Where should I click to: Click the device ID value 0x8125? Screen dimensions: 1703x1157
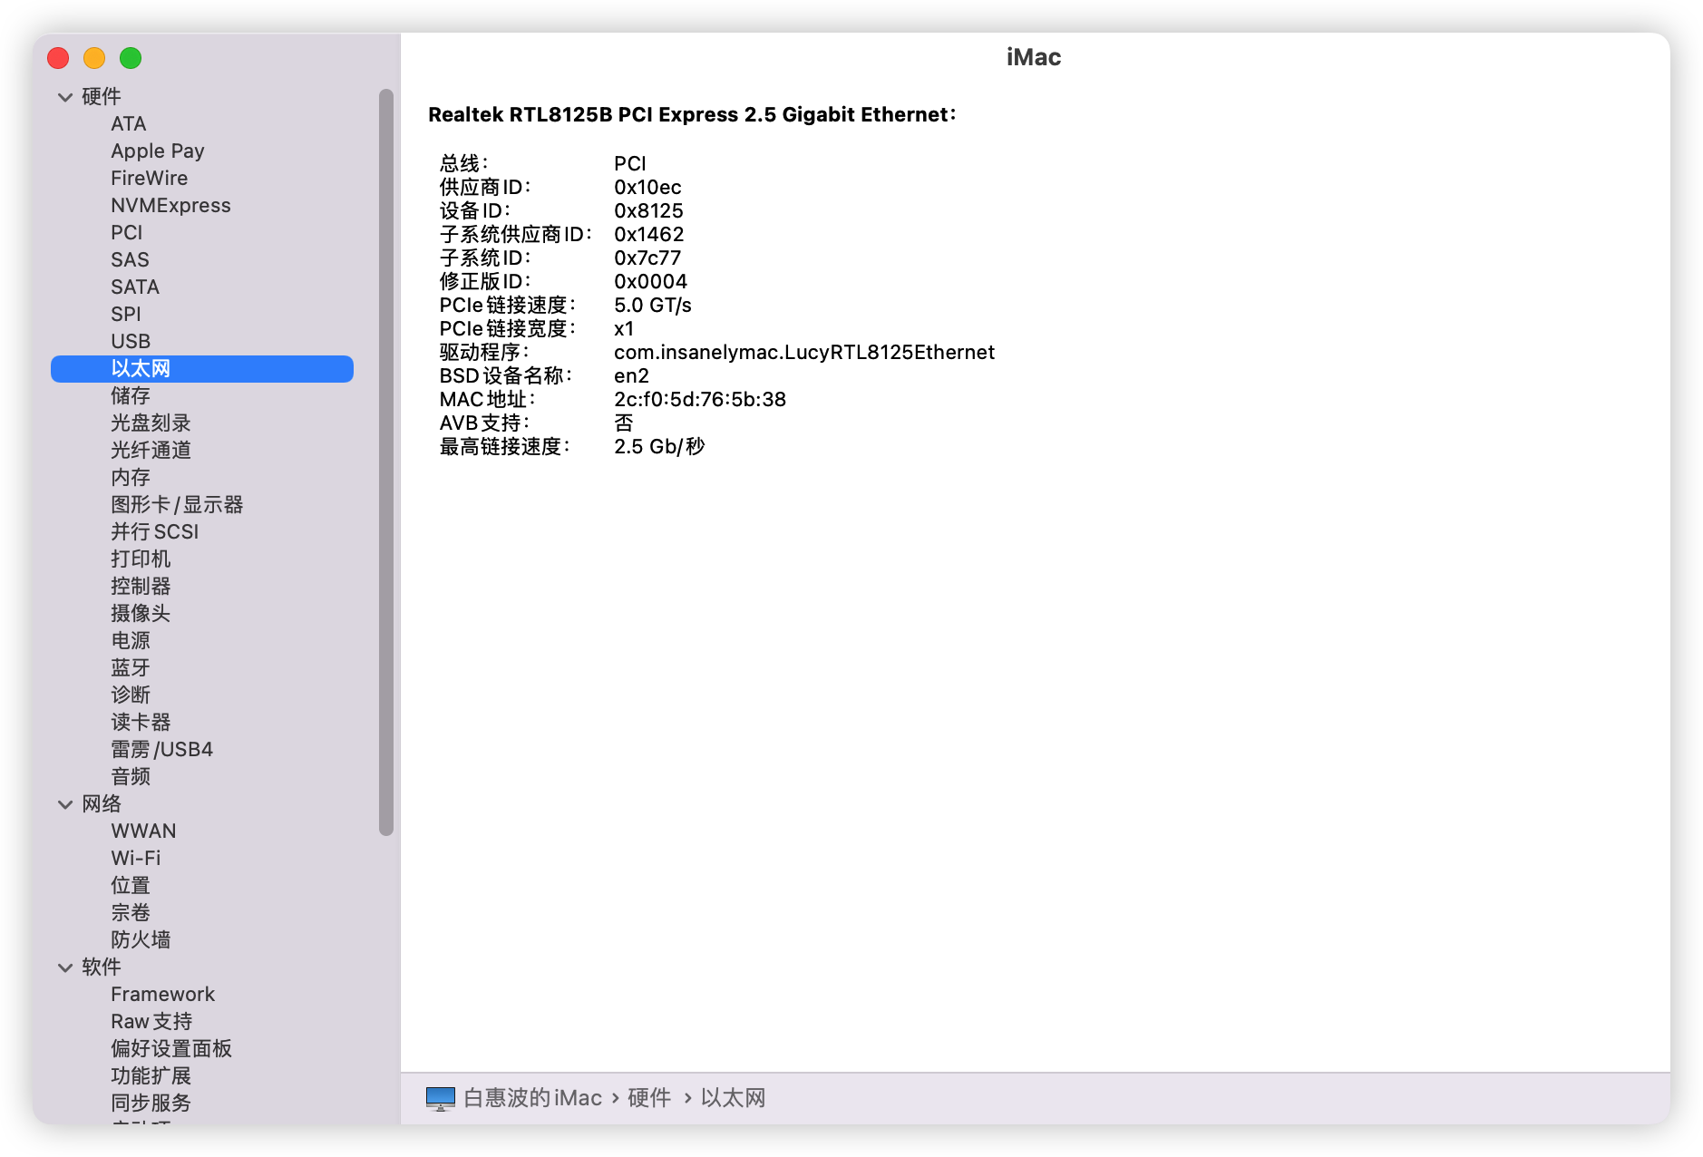(648, 211)
